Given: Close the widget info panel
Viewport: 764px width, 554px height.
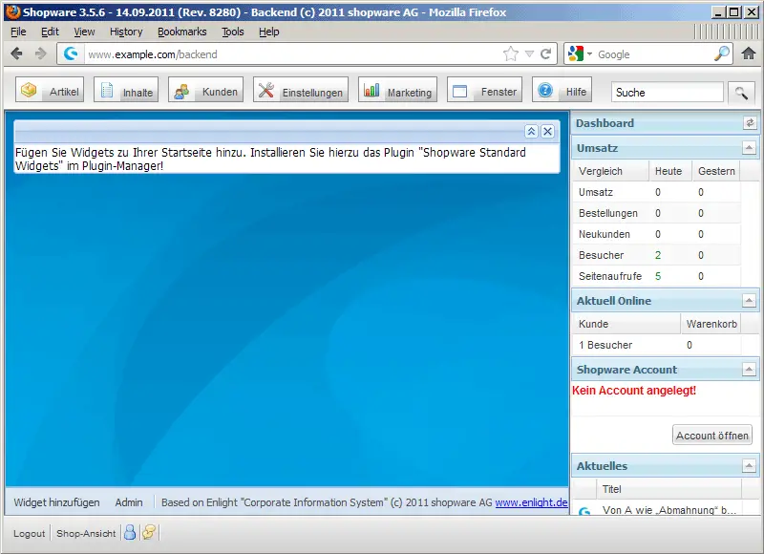Looking at the screenshot, I should point(547,131).
